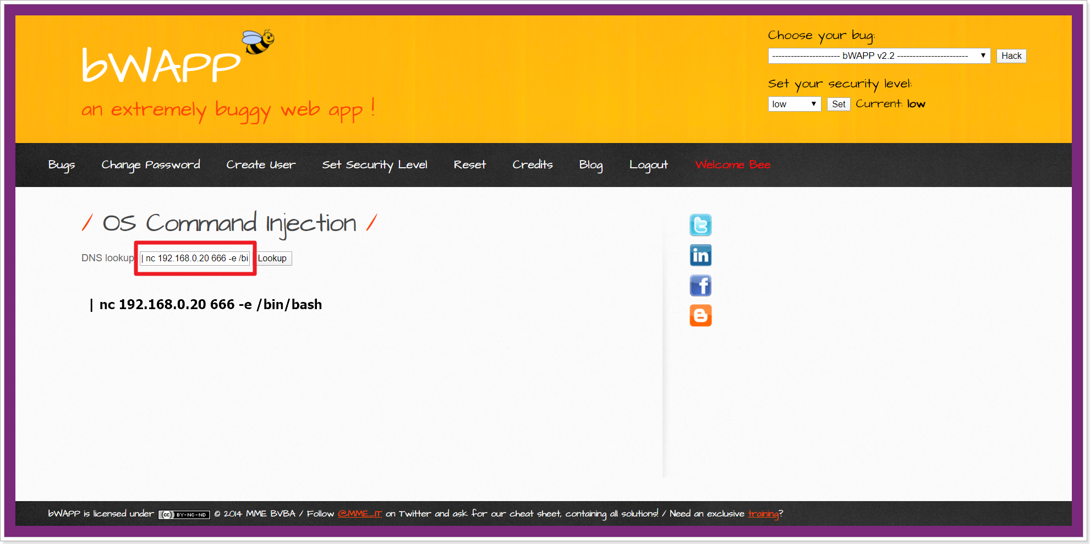Viewport: 1090px width, 544px height.
Task: Click the bWAPP title logo
Action: (x=161, y=65)
